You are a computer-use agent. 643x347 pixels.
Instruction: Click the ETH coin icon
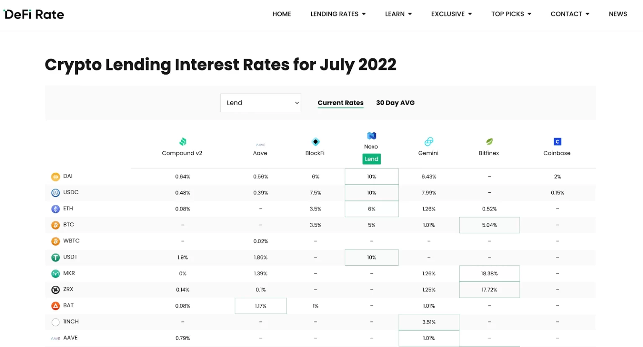pos(56,209)
